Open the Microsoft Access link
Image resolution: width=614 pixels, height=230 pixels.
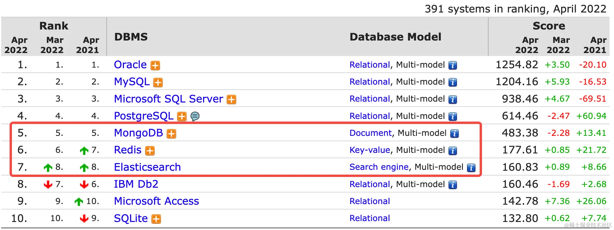(156, 201)
